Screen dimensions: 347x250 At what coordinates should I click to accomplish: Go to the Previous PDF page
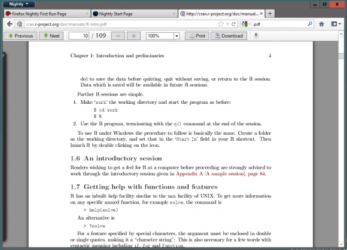pyautogui.click(x=20, y=36)
